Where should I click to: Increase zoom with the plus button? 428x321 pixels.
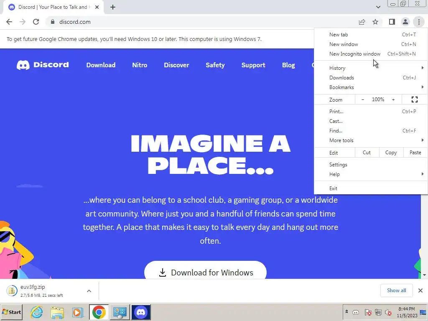[393, 99]
